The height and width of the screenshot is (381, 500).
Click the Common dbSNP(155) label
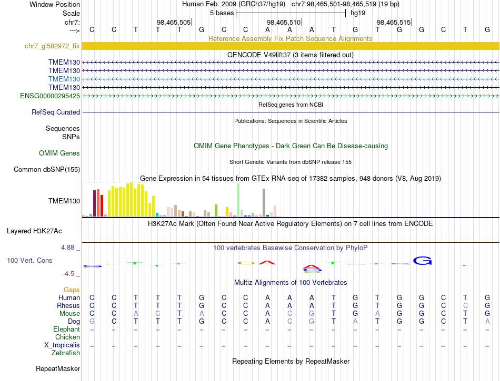(x=46, y=169)
